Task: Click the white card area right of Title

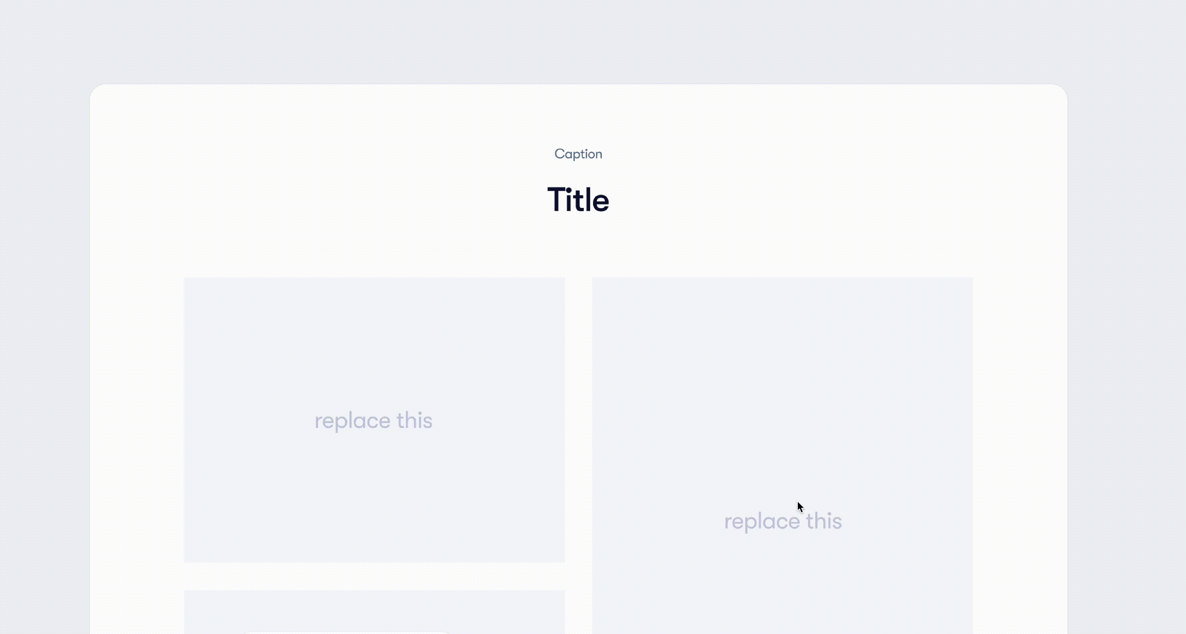Action: pos(829,200)
